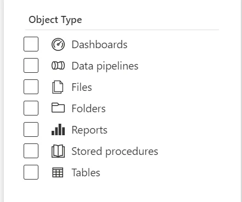
Task: Toggle the Folders checkbox
Action: [x=31, y=108]
